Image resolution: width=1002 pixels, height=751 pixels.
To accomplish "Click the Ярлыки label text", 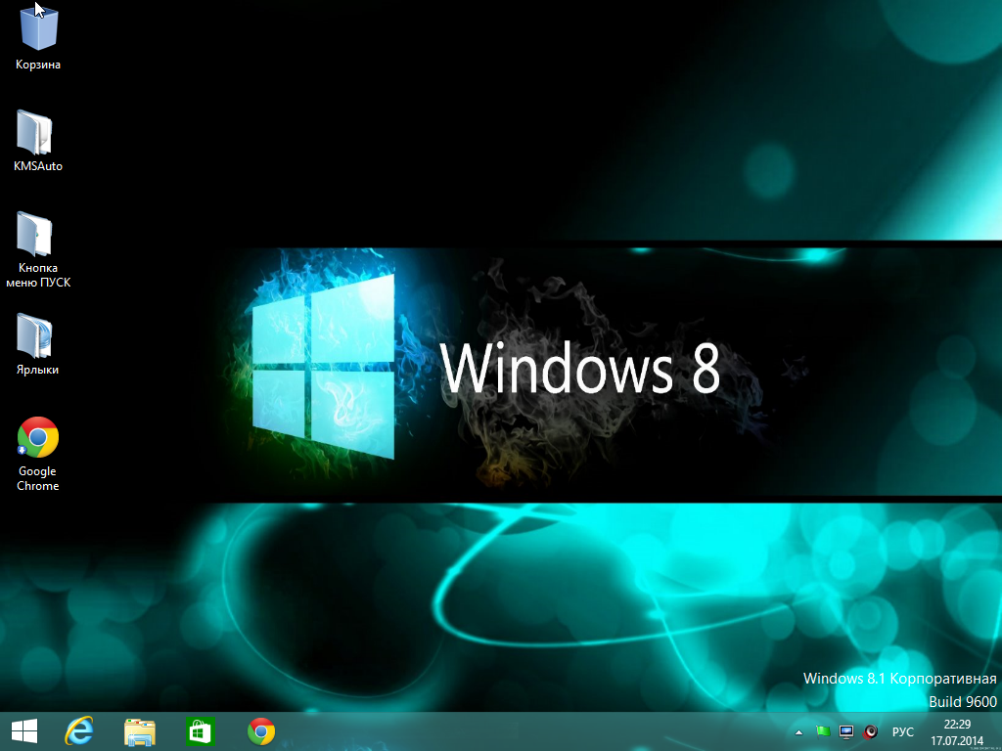I will click(38, 370).
